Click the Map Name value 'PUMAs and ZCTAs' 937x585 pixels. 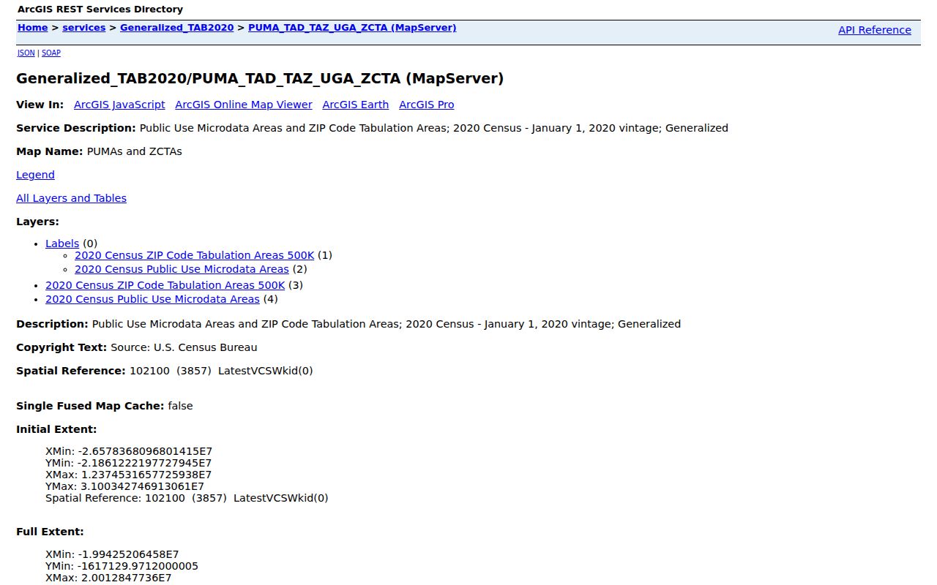click(x=134, y=151)
